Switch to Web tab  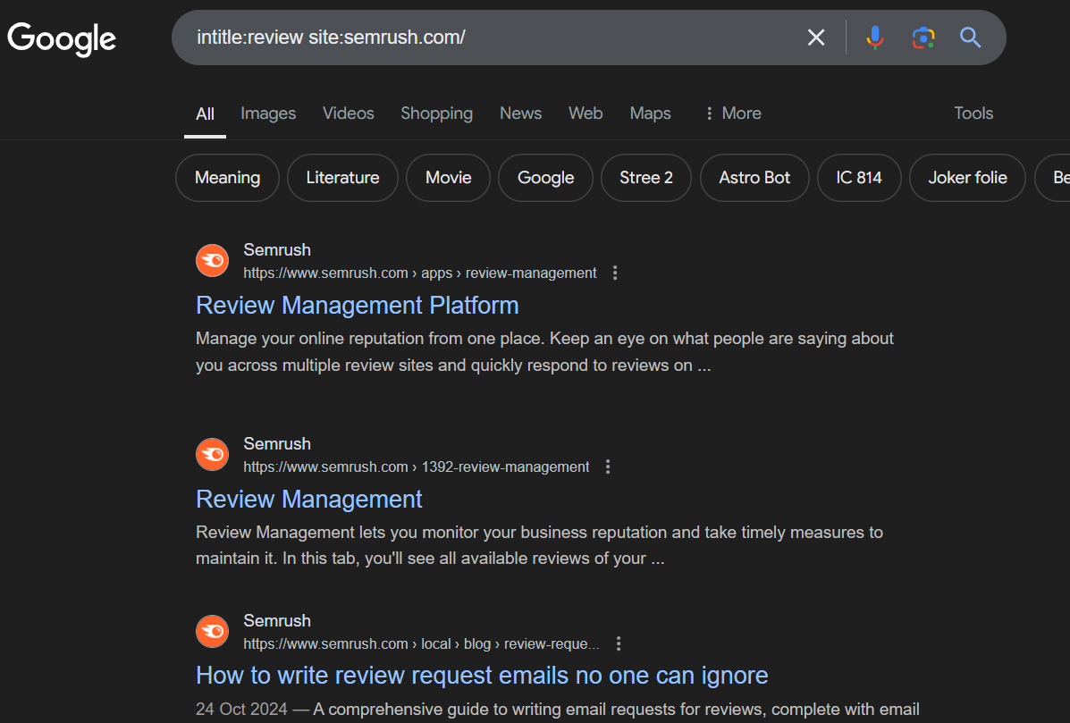coord(586,113)
